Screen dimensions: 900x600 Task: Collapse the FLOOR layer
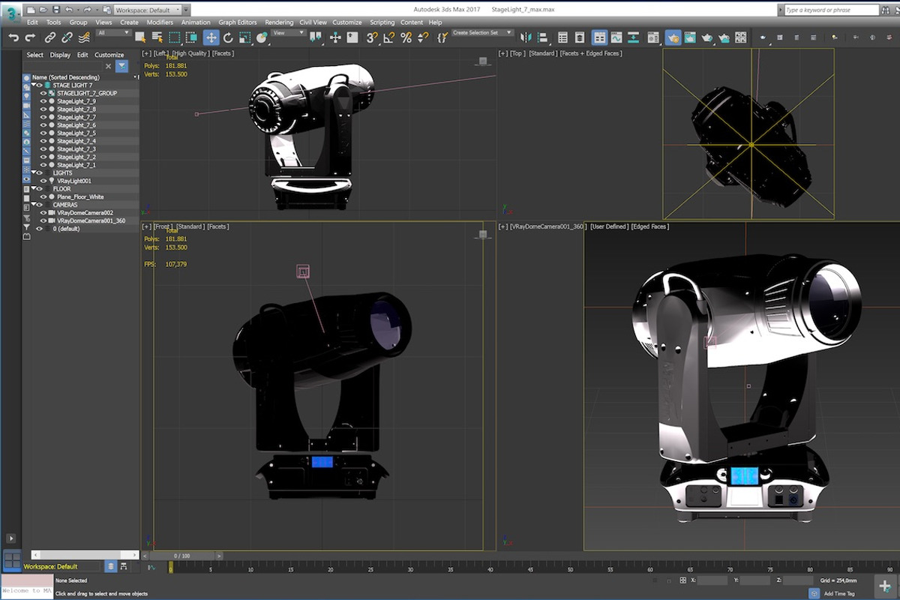point(34,189)
